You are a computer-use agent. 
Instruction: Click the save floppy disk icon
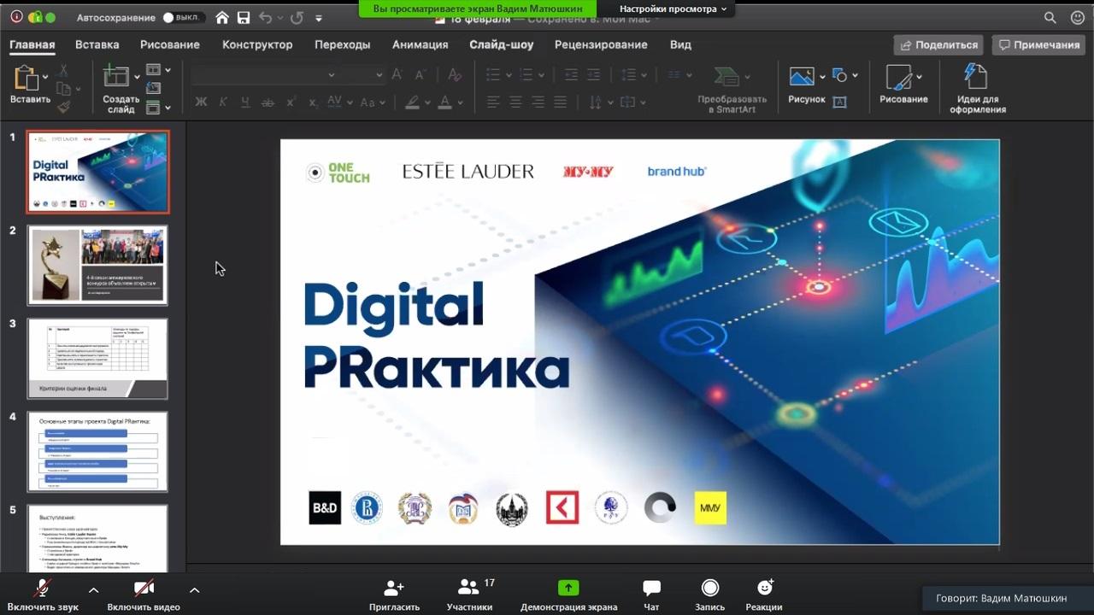tap(244, 18)
